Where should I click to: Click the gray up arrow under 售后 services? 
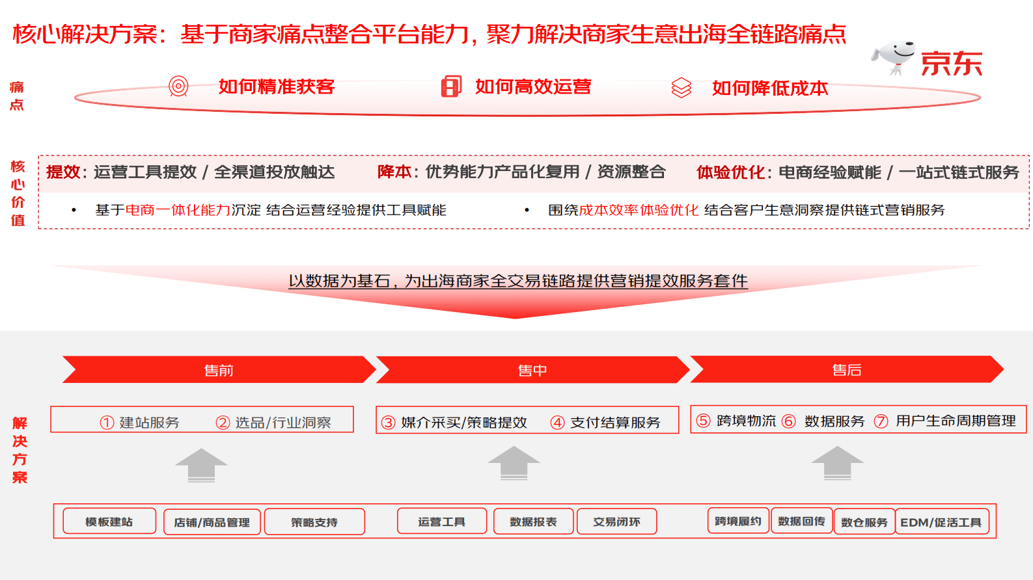838,464
